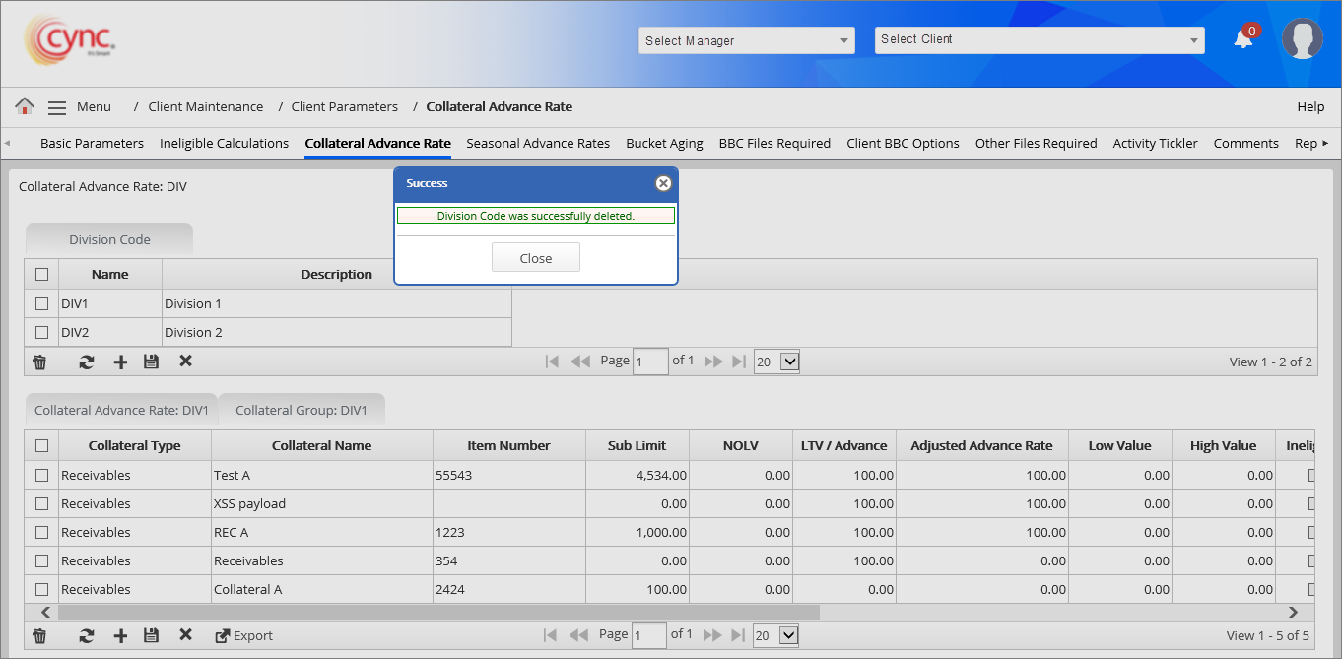
Task: Select the checkbox for REC A row
Action: [41, 532]
